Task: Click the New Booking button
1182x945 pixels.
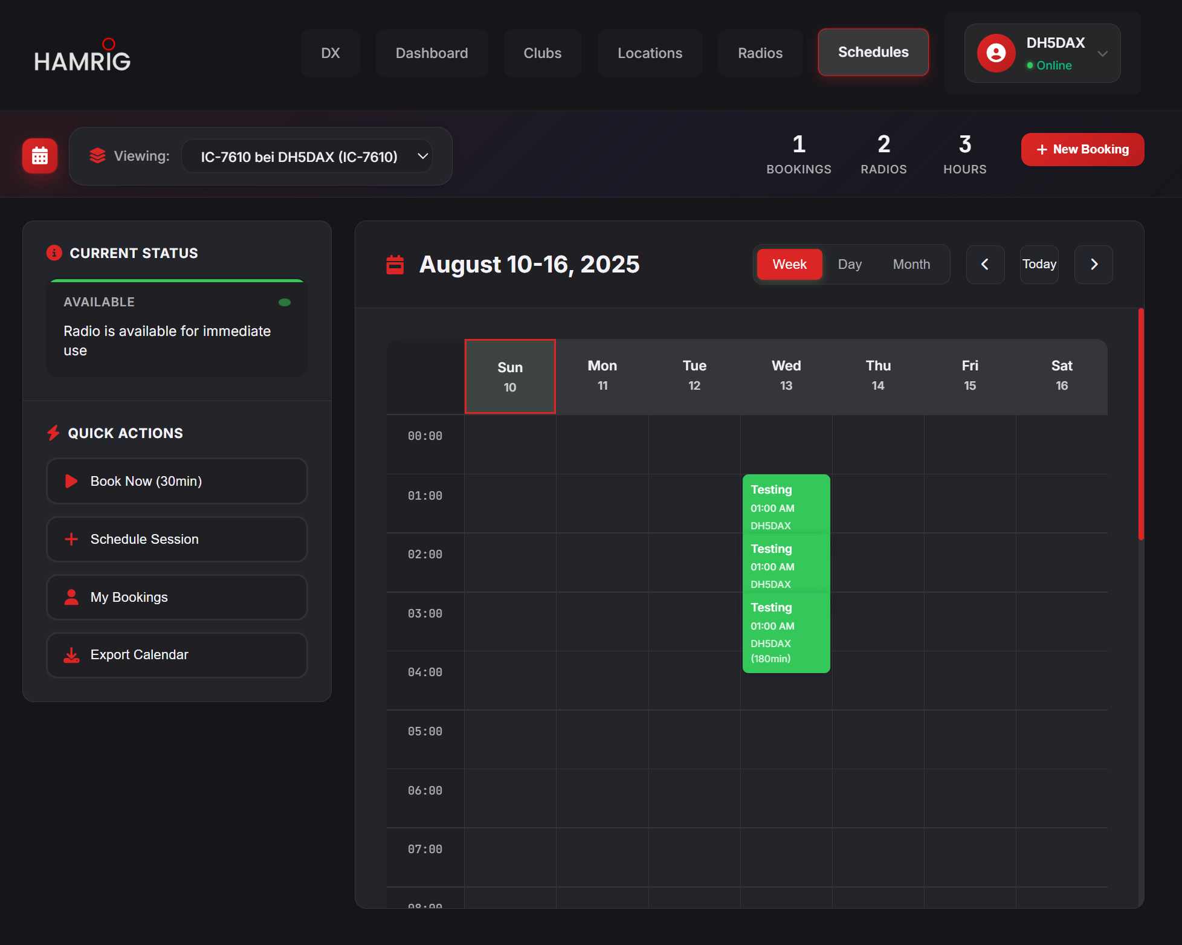Action: pyautogui.click(x=1082, y=149)
